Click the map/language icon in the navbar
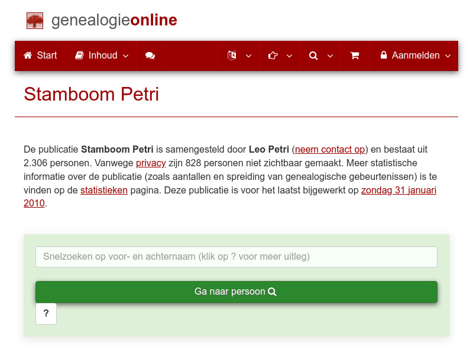This screenshot has width=473, height=355. 231,56
